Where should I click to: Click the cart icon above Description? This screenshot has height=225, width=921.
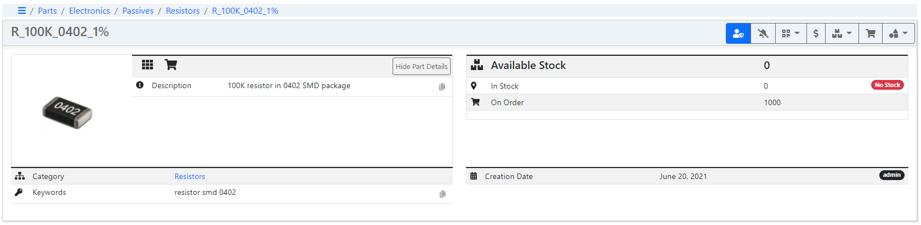coord(171,65)
